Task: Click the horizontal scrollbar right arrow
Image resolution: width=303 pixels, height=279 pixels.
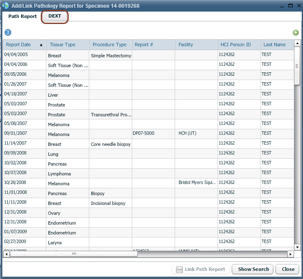Action: click(x=291, y=254)
